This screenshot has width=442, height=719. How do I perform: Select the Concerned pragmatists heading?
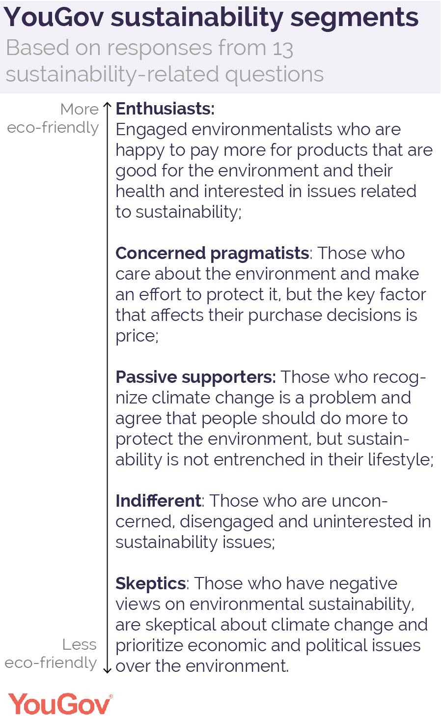212,253
